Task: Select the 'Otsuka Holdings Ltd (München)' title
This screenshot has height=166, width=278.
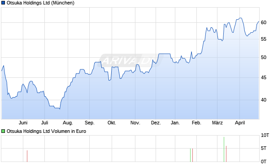Action: click(x=40, y=3)
